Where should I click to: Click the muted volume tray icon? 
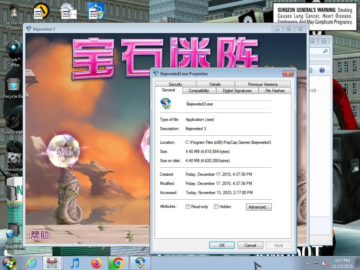324,264
